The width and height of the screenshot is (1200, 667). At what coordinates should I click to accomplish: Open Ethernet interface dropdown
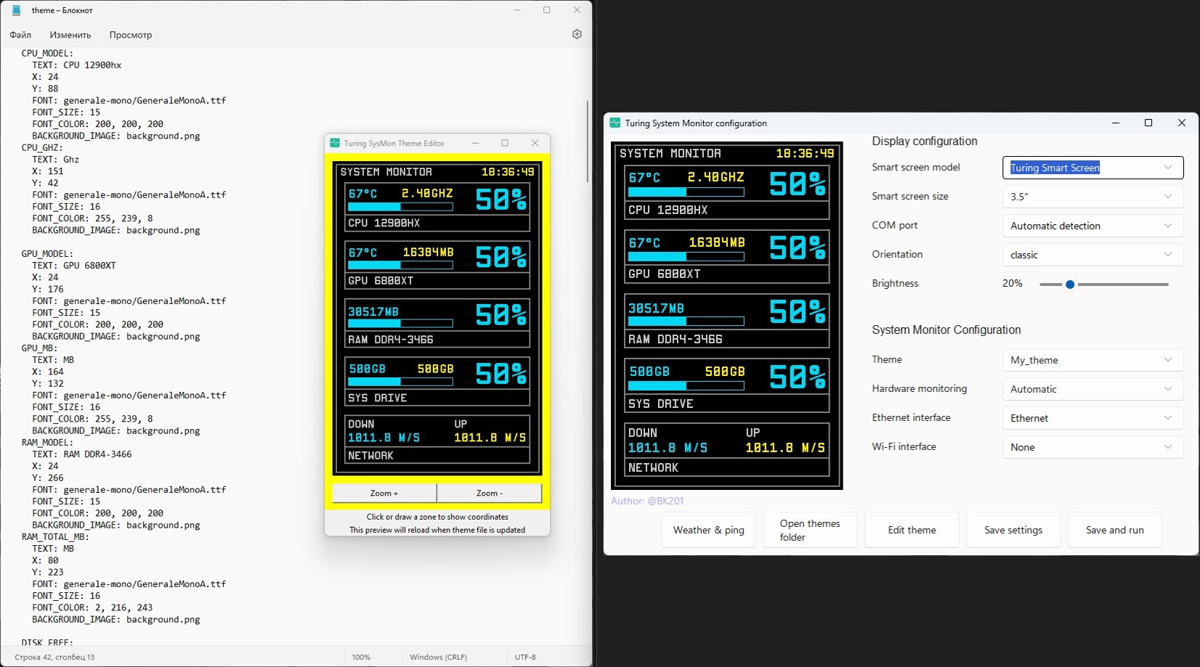(1092, 418)
